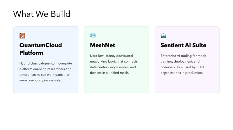Screen dimensions: 233x130
Task: Click the "QuantumCloud Platform" heading
Action: pos(40,49)
